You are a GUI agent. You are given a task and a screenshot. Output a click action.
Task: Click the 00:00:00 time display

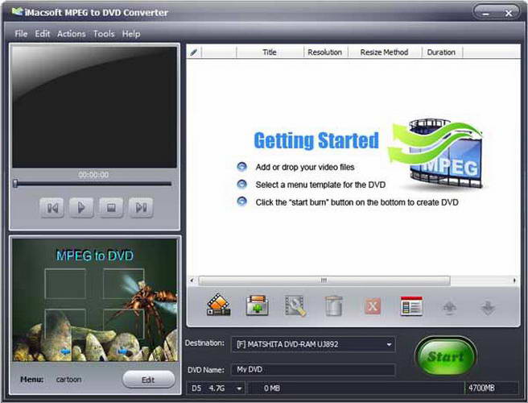pyautogui.click(x=93, y=175)
